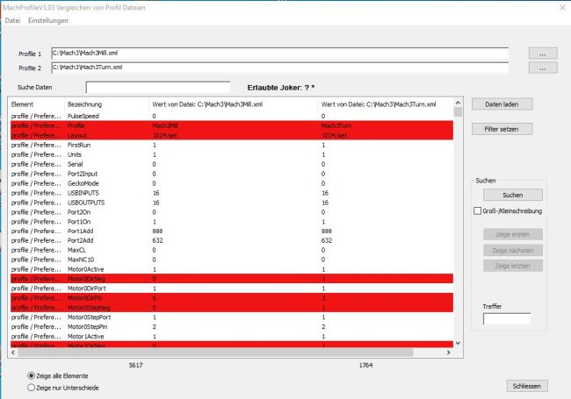Viewport: 571px width, 399px height.
Task: Click the Bezeichnung column header
Action: (85, 103)
